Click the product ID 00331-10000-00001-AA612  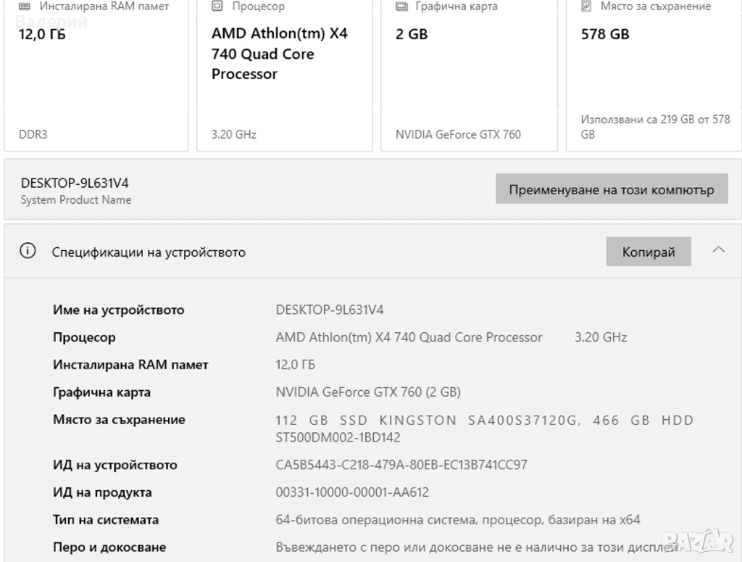(x=352, y=492)
